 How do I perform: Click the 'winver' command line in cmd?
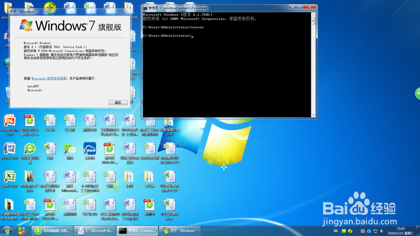173,27
